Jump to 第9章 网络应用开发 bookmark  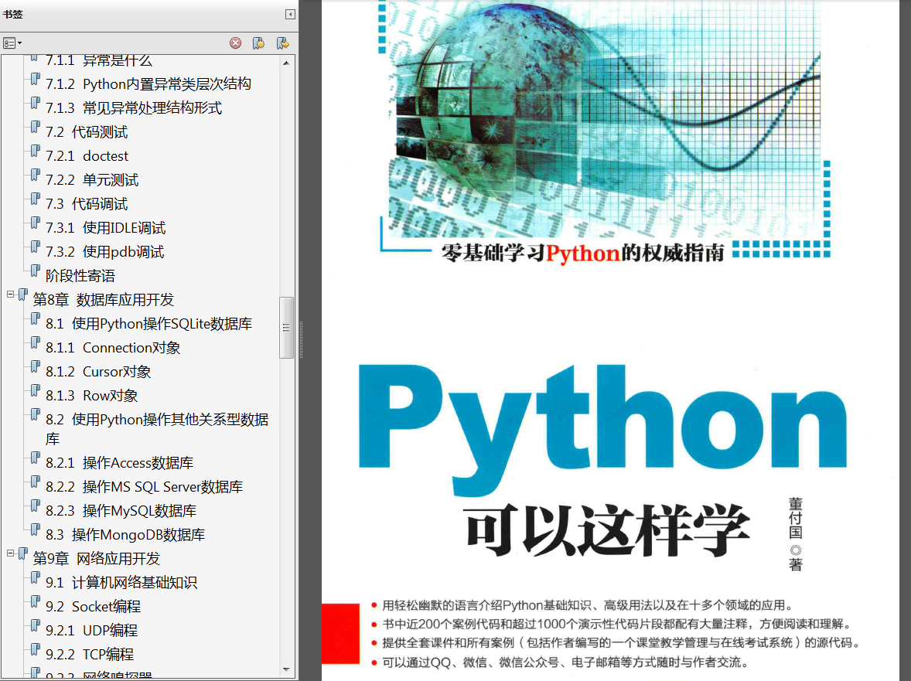pos(97,559)
